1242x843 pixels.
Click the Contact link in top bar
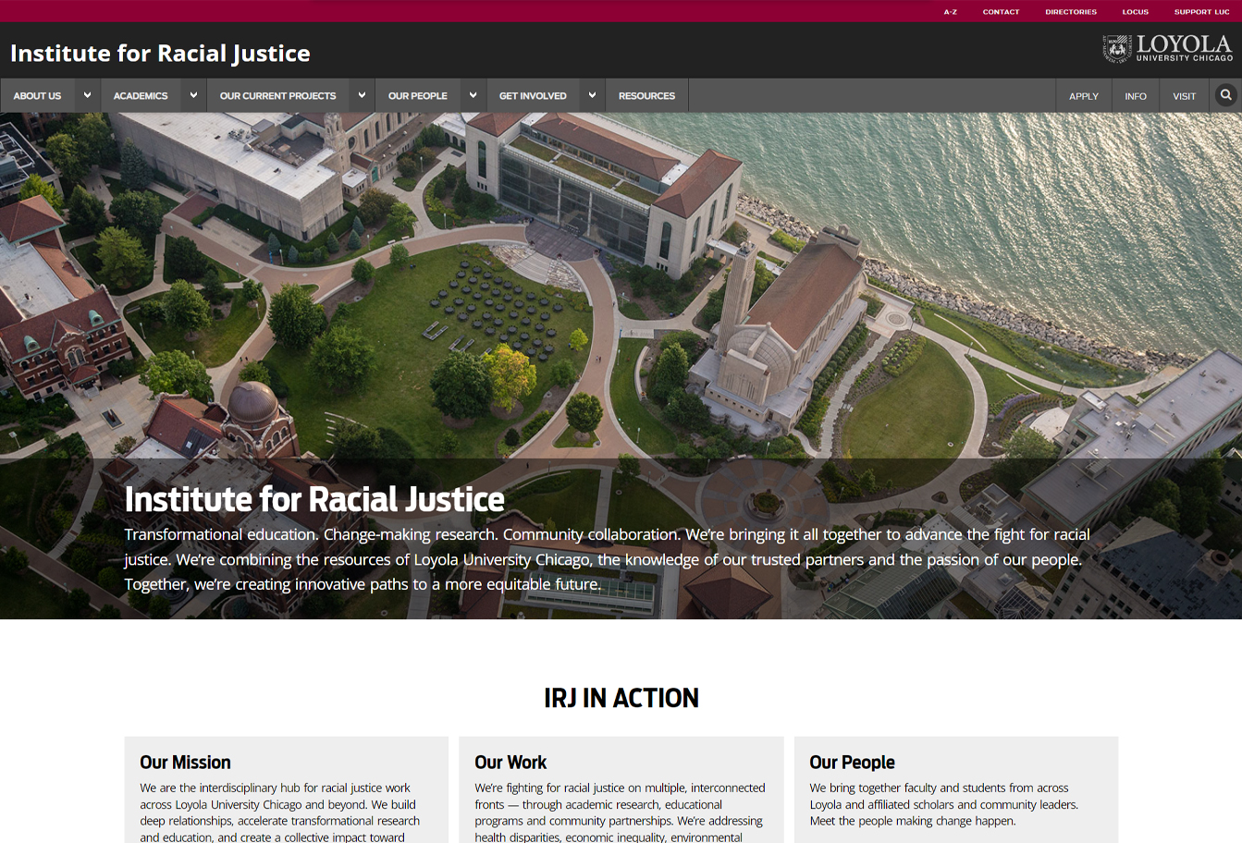(x=1001, y=12)
